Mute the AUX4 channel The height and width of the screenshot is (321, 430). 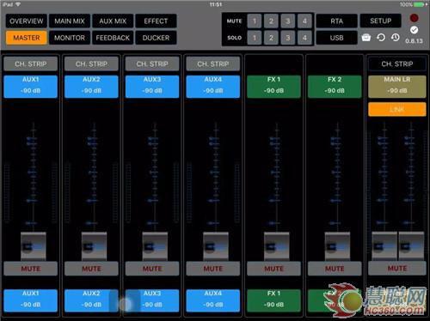[213, 269]
